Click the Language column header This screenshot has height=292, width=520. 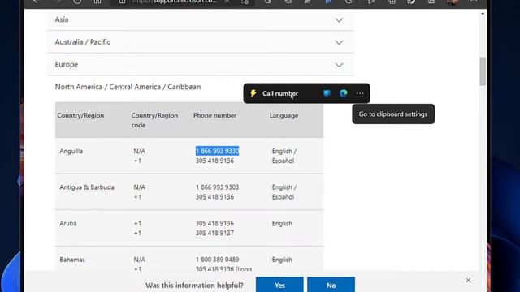(284, 115)
